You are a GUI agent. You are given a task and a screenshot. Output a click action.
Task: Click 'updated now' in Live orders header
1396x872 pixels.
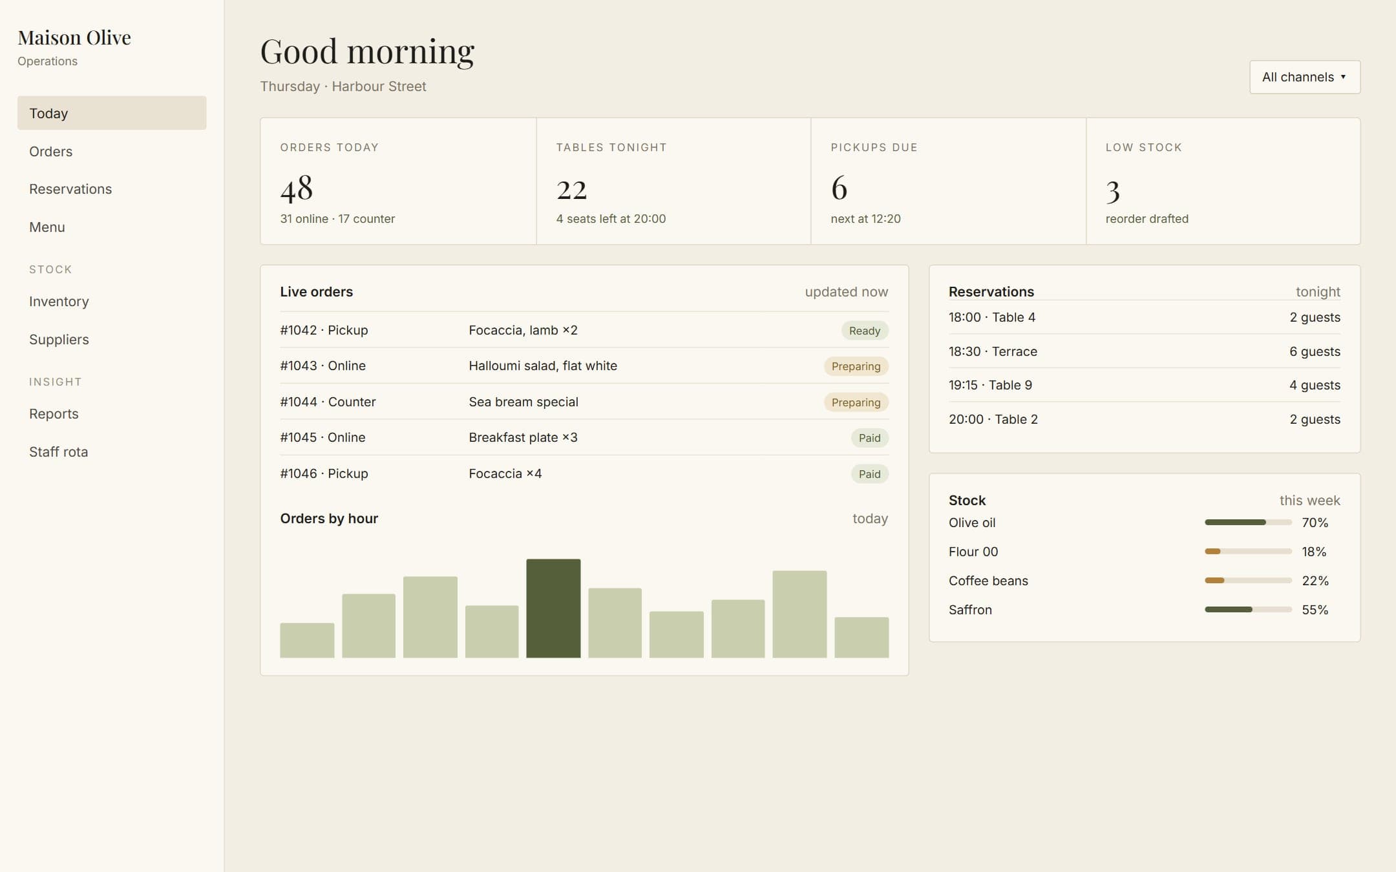[846, 292]
